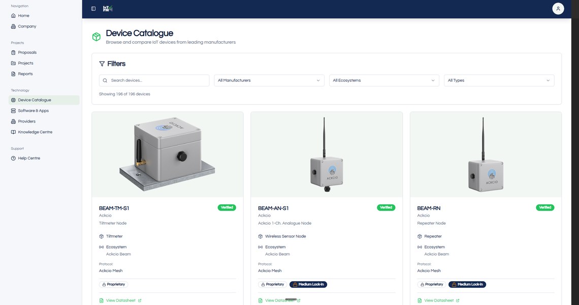Click Proprietary tag on BEAM-RN
Screen dimensions: 579x305
[x=432, y=284]
